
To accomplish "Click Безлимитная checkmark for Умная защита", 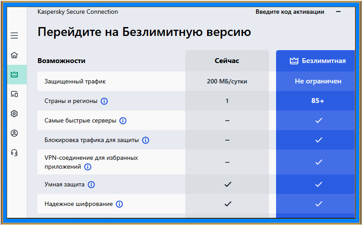I will (319, 184).
